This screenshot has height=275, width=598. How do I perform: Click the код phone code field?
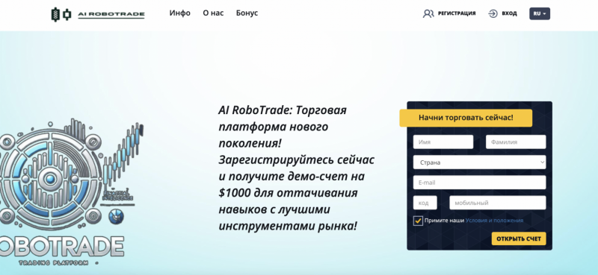(x=425, y=203)
